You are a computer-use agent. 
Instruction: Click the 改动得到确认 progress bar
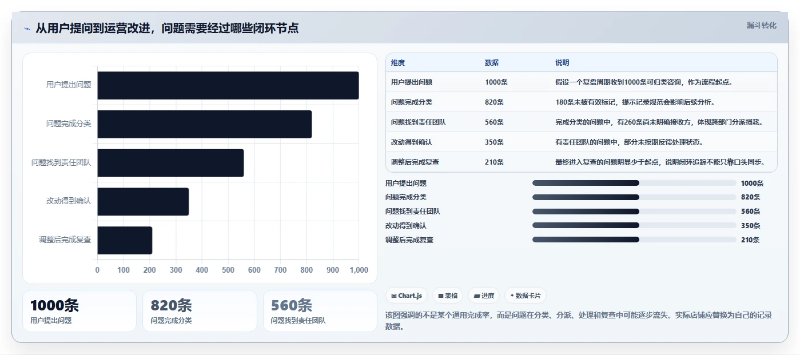coord(634,225)
